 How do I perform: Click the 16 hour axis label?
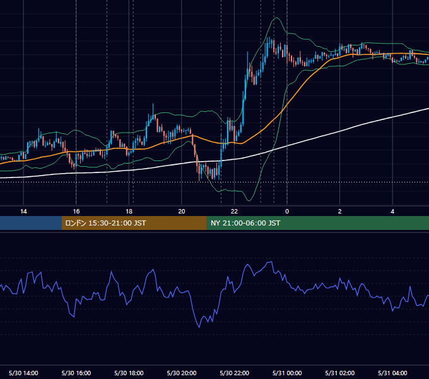coord(76,212)
